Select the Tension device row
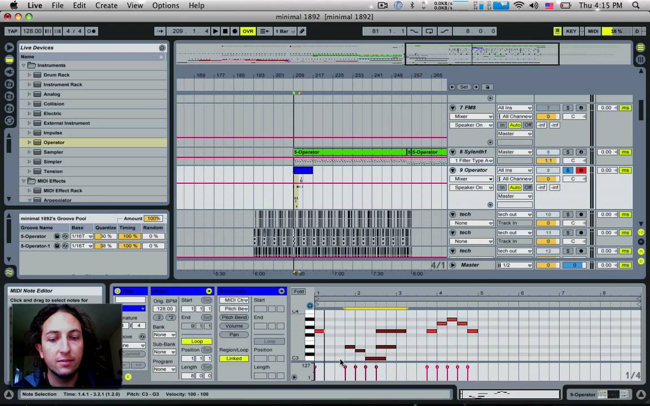 point(93,171)
